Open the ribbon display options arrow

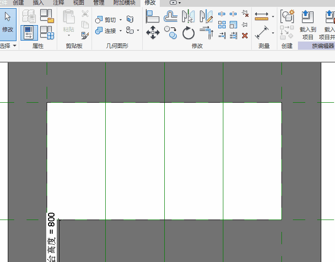point(179,3)
